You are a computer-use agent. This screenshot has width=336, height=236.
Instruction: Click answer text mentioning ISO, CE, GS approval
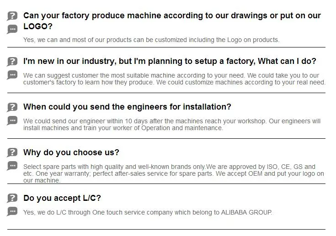click(x=169, y=167)
